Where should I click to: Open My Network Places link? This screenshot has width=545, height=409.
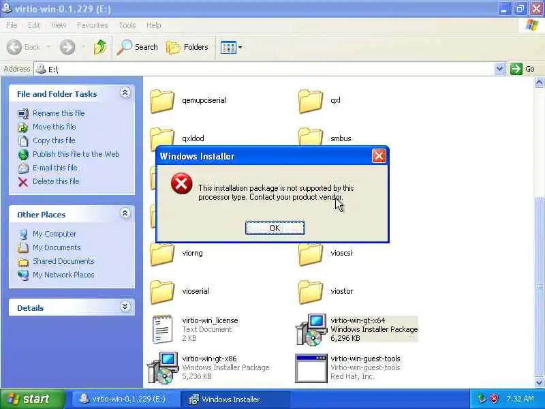pyautogui.click(x=63, y=275)
